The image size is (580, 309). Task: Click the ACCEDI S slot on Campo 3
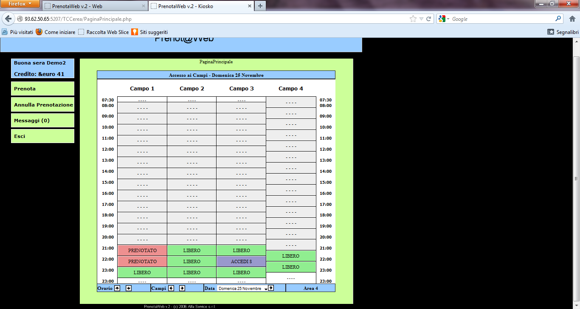[x=242, y=261]
